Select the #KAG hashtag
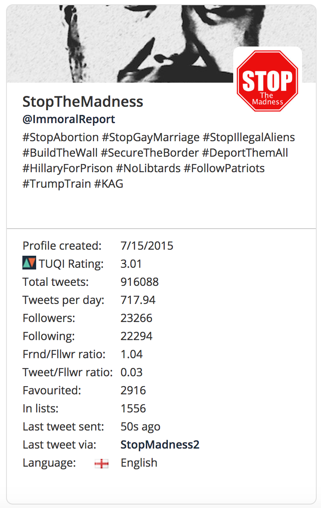321x508 pixels. pos(108,184)
